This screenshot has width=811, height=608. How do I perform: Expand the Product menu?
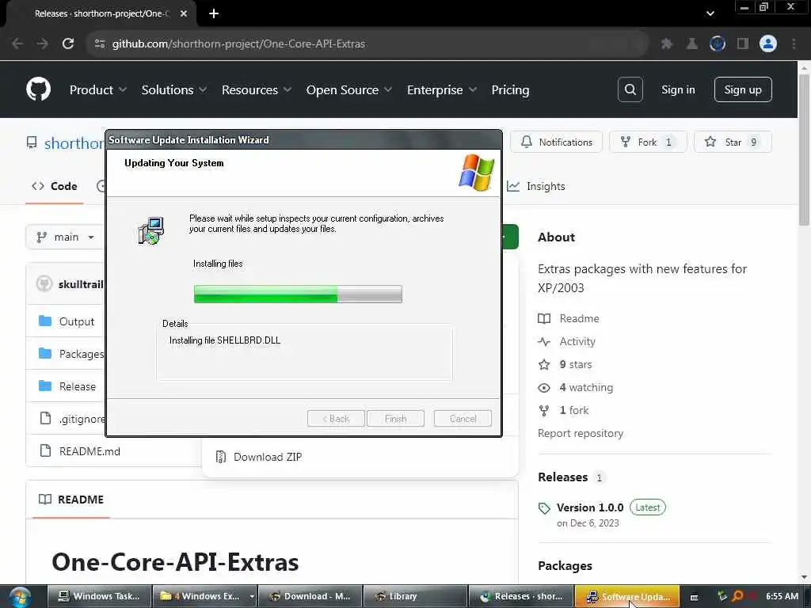click(97, 90)
